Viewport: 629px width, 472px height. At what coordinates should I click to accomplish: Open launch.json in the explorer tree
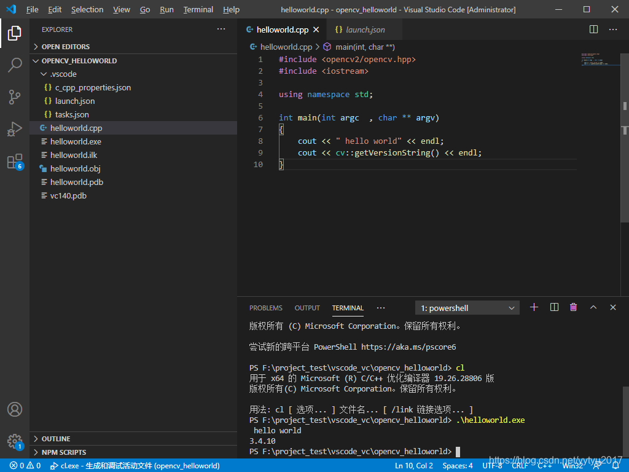(x=133, y=101)
